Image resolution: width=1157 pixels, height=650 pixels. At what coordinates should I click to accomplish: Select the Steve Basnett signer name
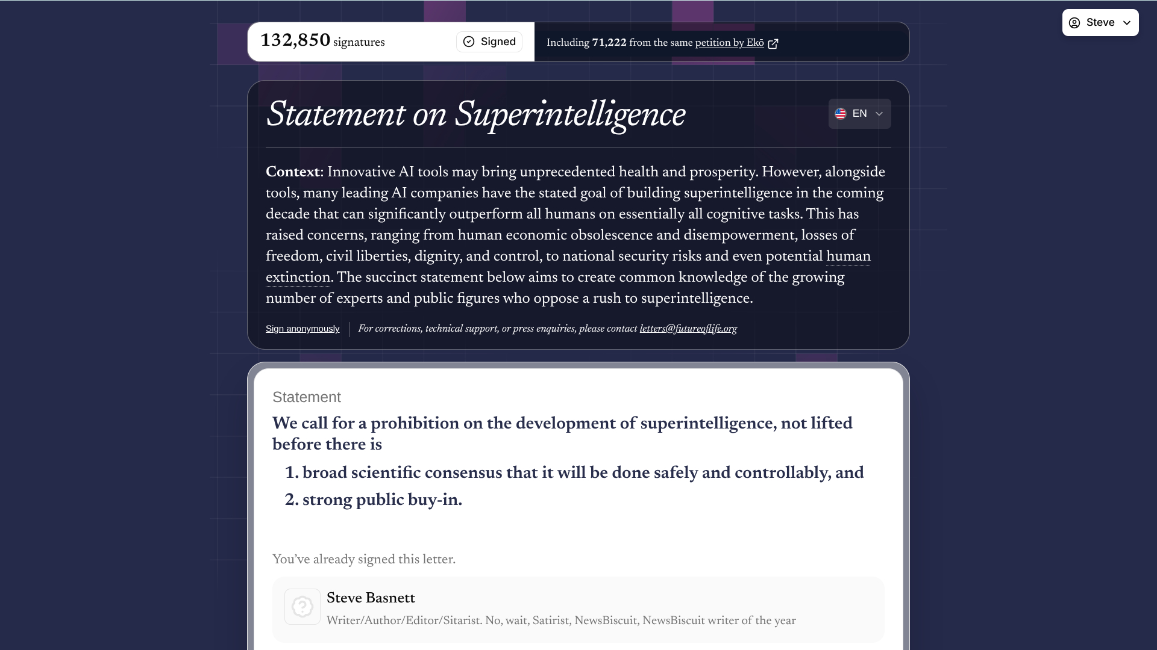(371, 598)
